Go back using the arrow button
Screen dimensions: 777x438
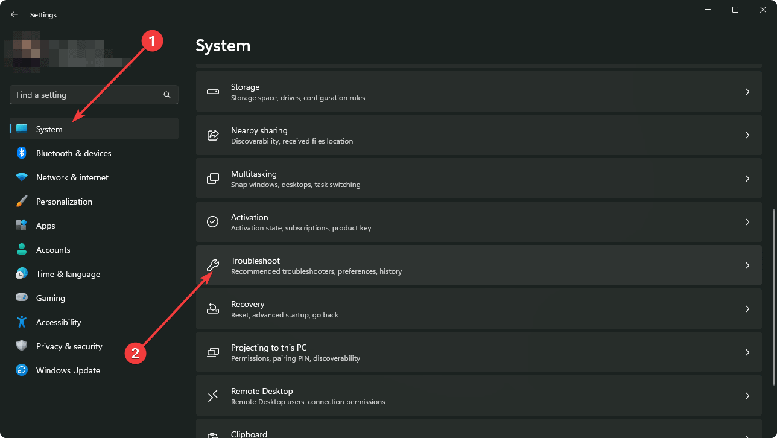14,14
